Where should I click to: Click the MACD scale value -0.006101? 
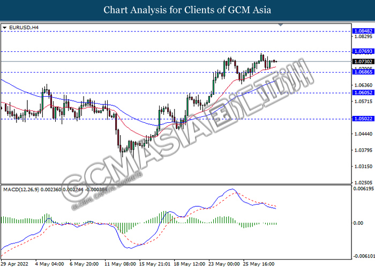click(x=364, y=256)
